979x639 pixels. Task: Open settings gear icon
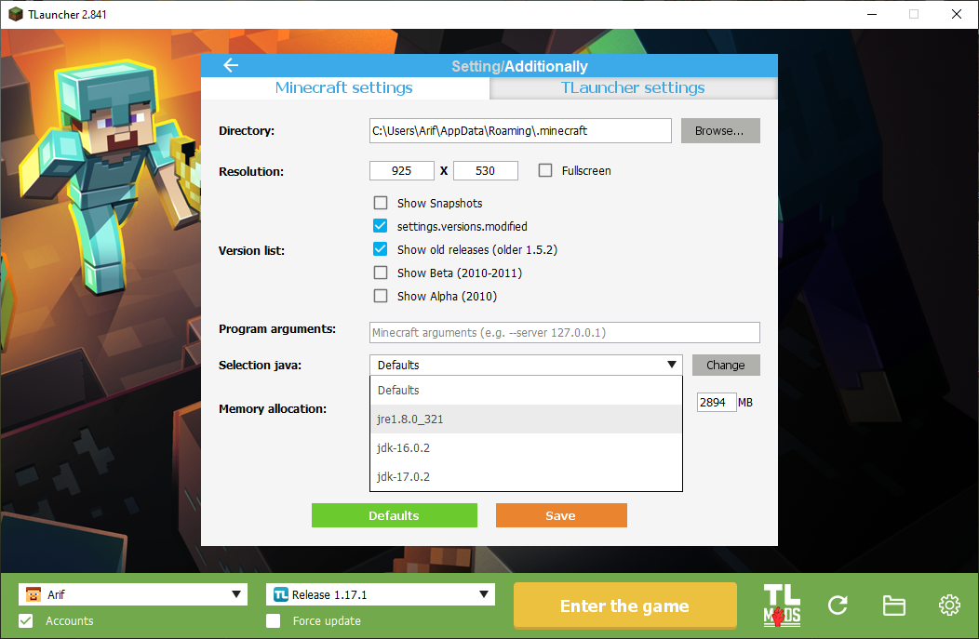tap(949, 605)
